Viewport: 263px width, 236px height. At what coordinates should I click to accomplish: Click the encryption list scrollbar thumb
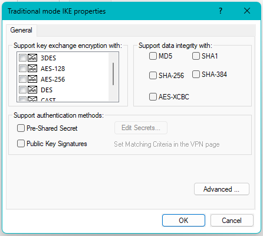[113, 74]
